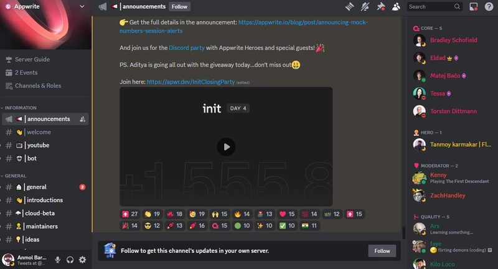Click the sunglasses face reaction with 12
Screen dimensions: 498x269
point(153,226)
